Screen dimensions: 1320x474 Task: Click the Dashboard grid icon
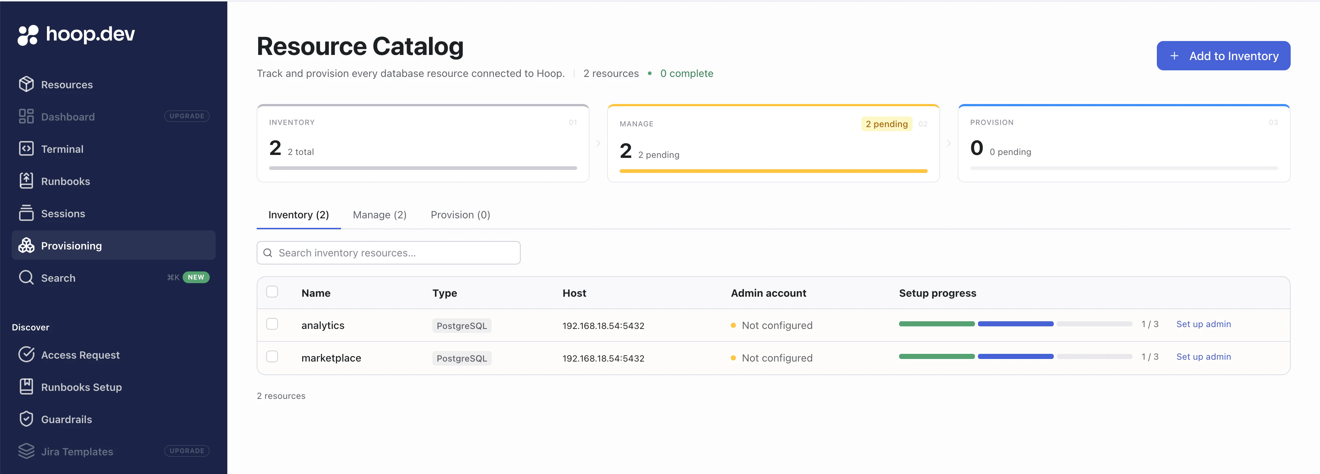click(x=26, y=116)
